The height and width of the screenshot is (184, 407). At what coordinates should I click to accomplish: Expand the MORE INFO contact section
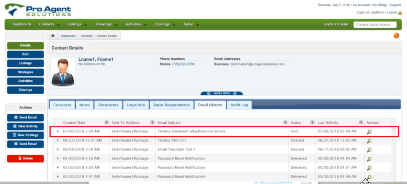[x=222, y=93]
